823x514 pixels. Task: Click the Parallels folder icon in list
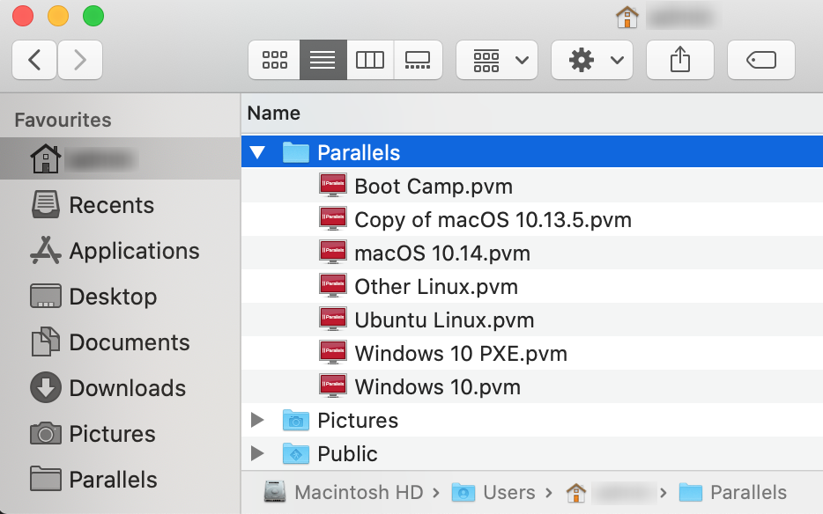(x=295, y=152)
